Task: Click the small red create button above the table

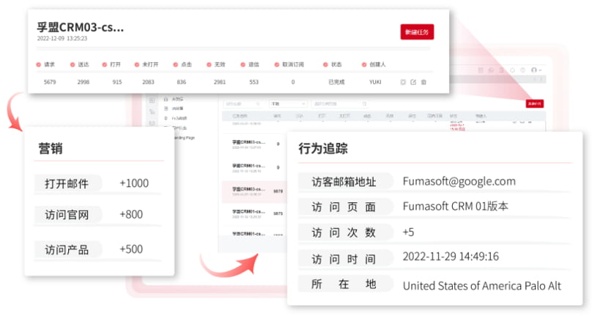Action: [534, 104]
